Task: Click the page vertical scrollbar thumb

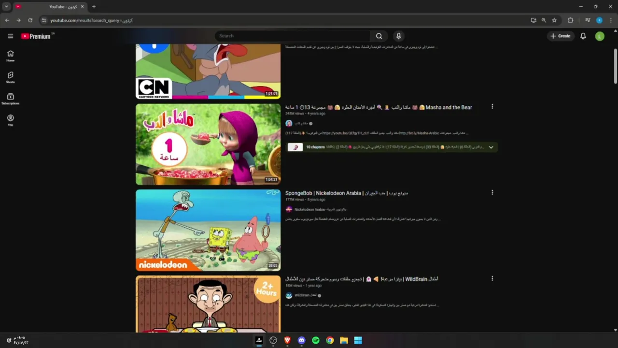Action: (x=616, y=66)
